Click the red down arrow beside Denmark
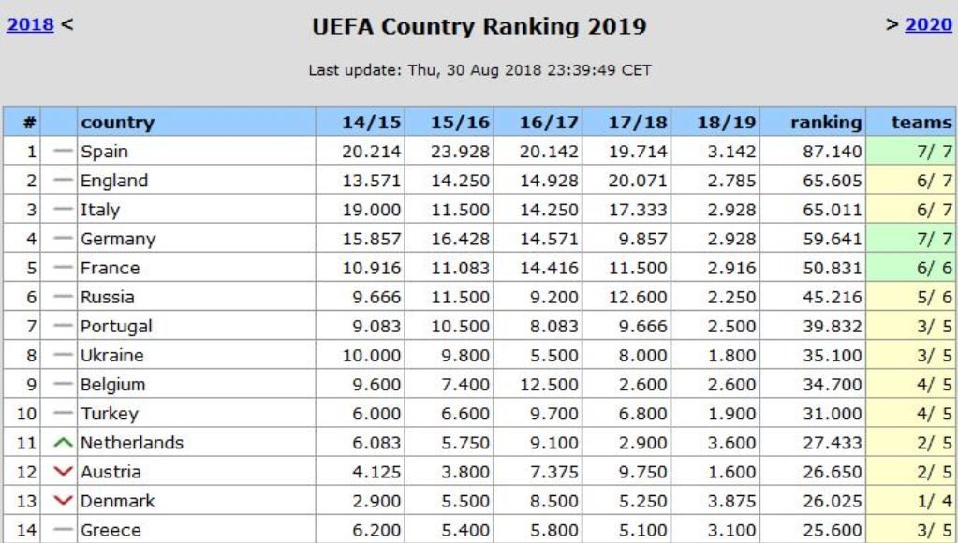958x543 pixels. pos(64,499)
